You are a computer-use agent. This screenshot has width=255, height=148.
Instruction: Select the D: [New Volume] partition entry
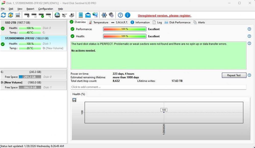tap(33, 85)
